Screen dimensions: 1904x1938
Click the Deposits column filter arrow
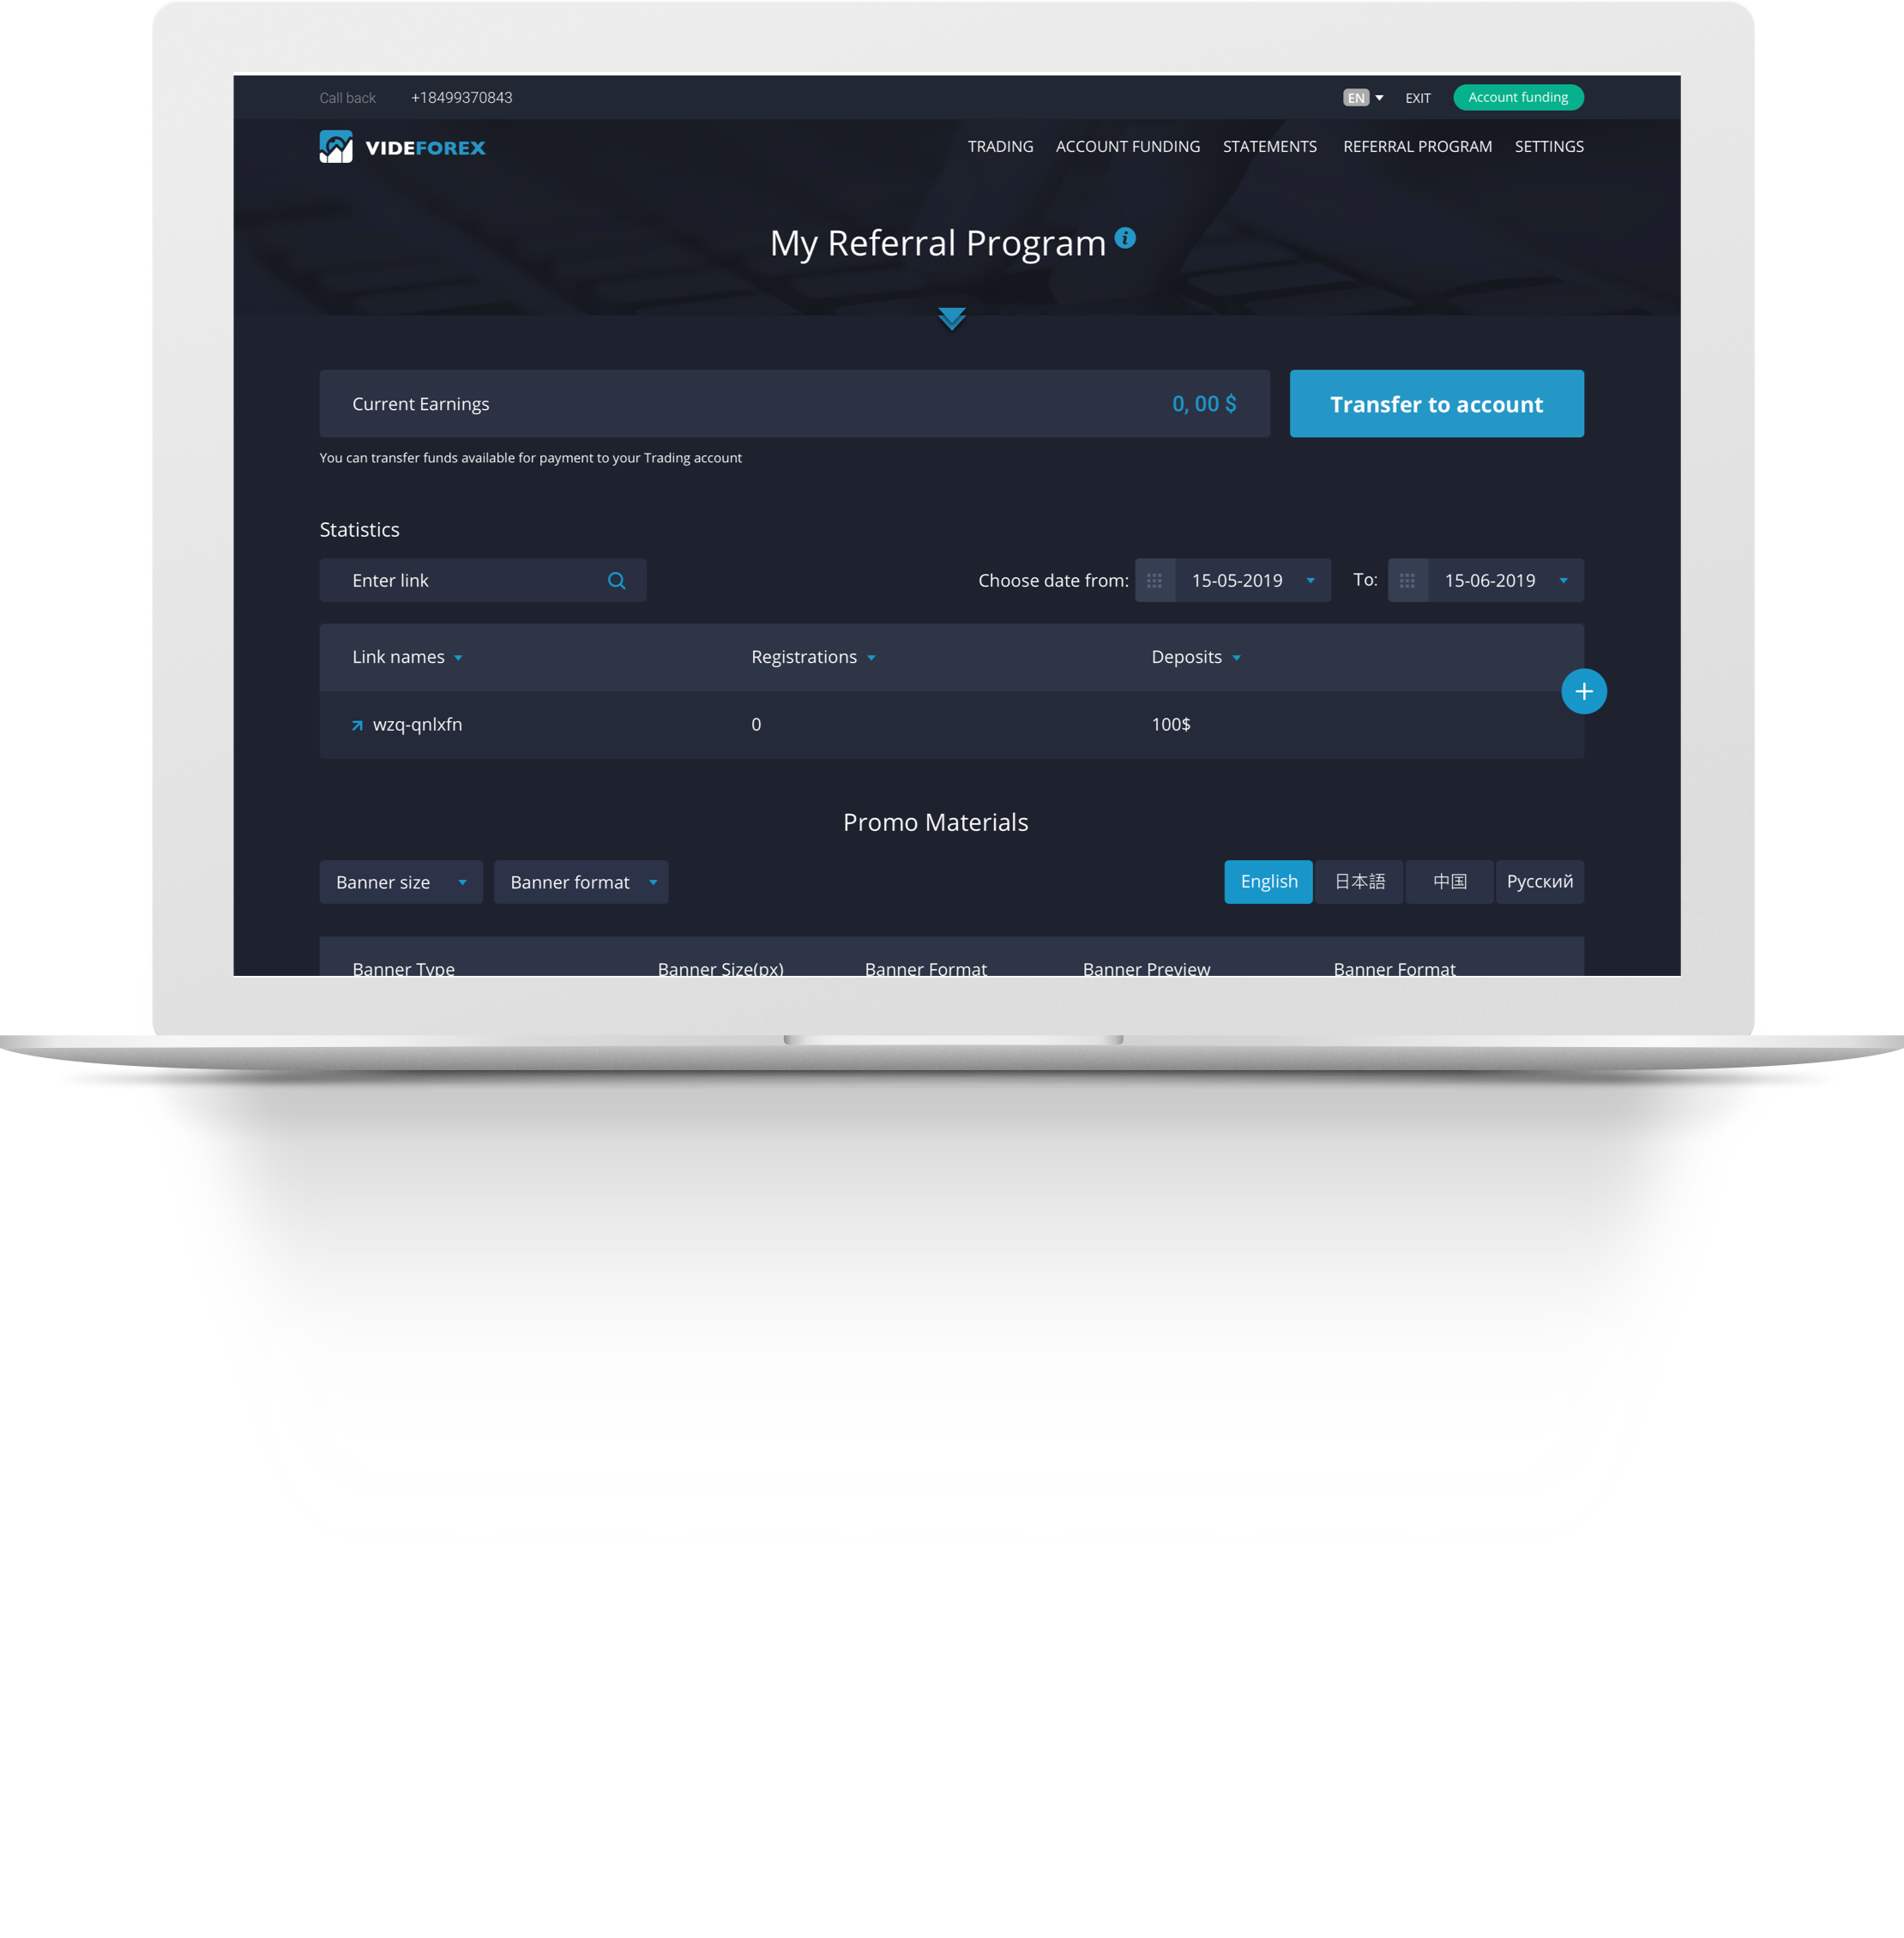(1238, 657)
